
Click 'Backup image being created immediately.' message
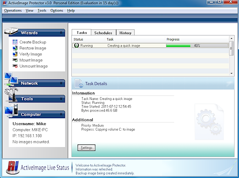click(x=105, y=173)
